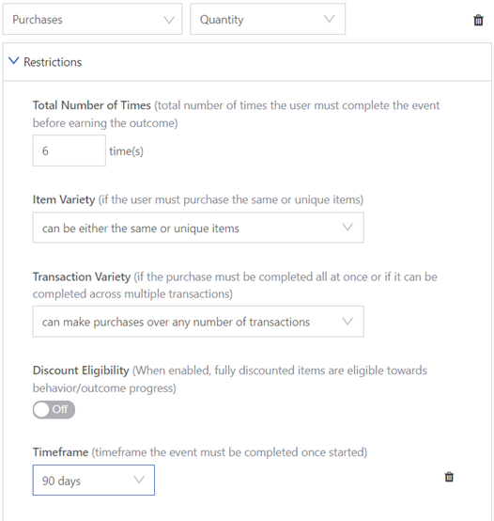The image size is (494, 521).
Task: Collapse the Restrictions section using blue chevron
Action: click(x=13, y=61)
